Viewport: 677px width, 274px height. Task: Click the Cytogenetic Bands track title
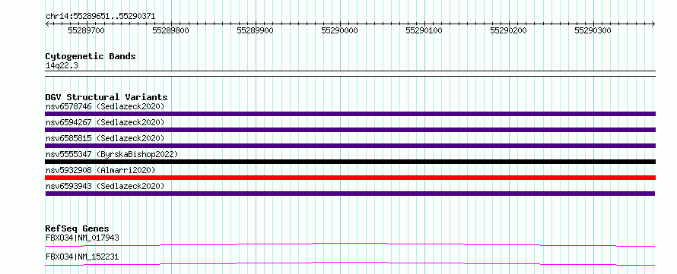(x=91, y=56)
